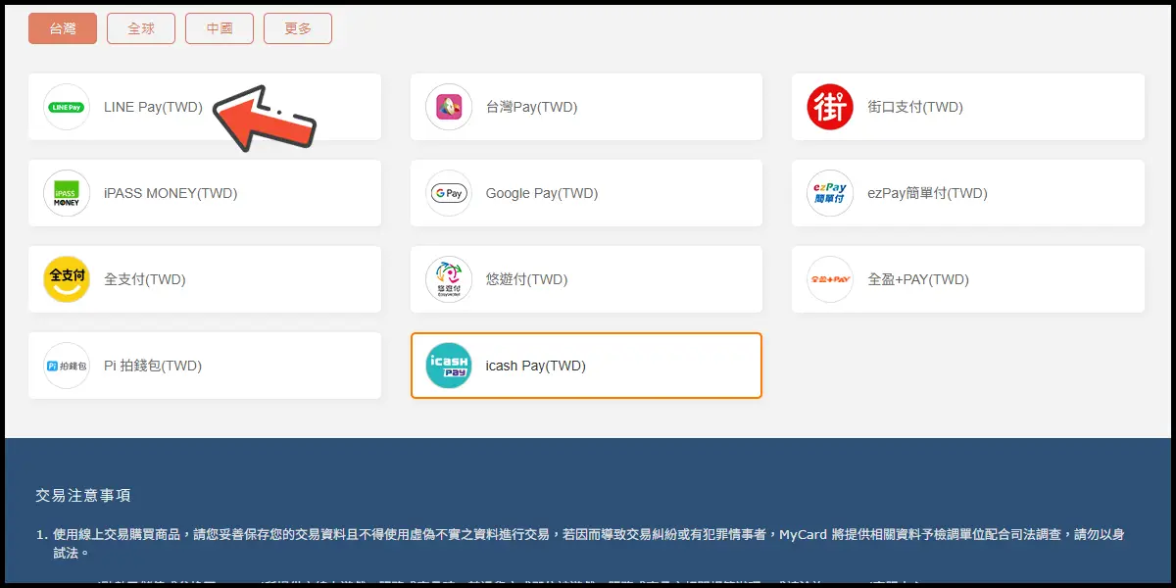
Task: Select the 更多 tab
Action: [298, 28]
